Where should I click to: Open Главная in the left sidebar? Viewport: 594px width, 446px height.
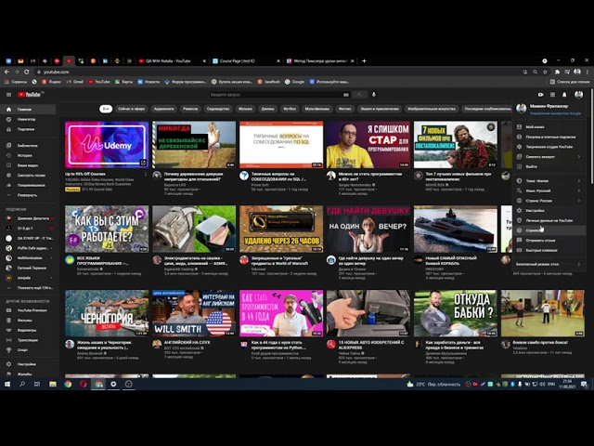(x=29, y=110)
